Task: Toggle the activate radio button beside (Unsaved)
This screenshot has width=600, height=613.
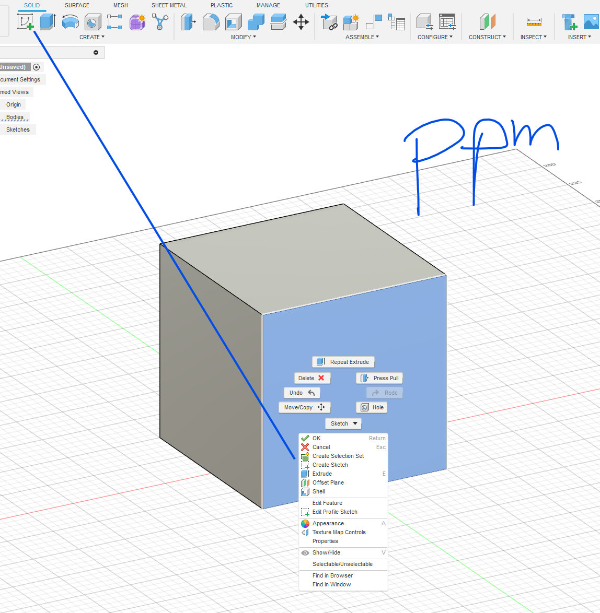Action: [x=36, y=67]
